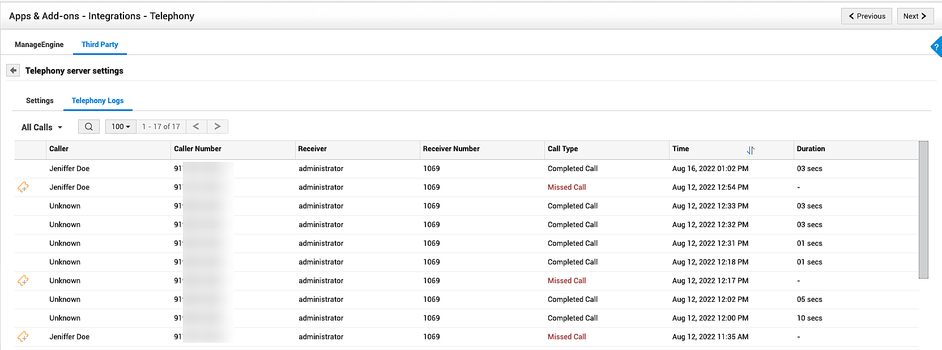The image size is (942, 350).
Task: Click the sort arrows in the Time column
Action: tap(751, 150)
